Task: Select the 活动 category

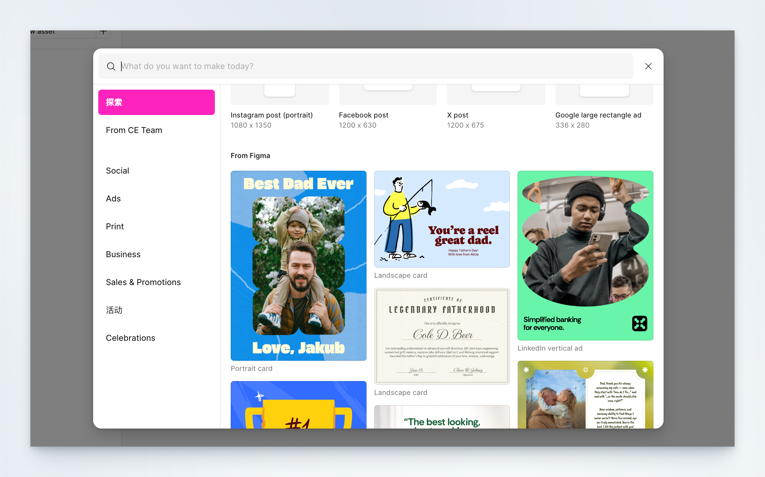Action: pyautogui.click(x=114, y=310)
